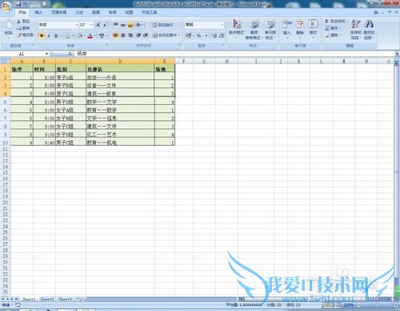The image size is (400, 311).
Task: Open the number format (常规) dropdown
Action: pos(222,25)
